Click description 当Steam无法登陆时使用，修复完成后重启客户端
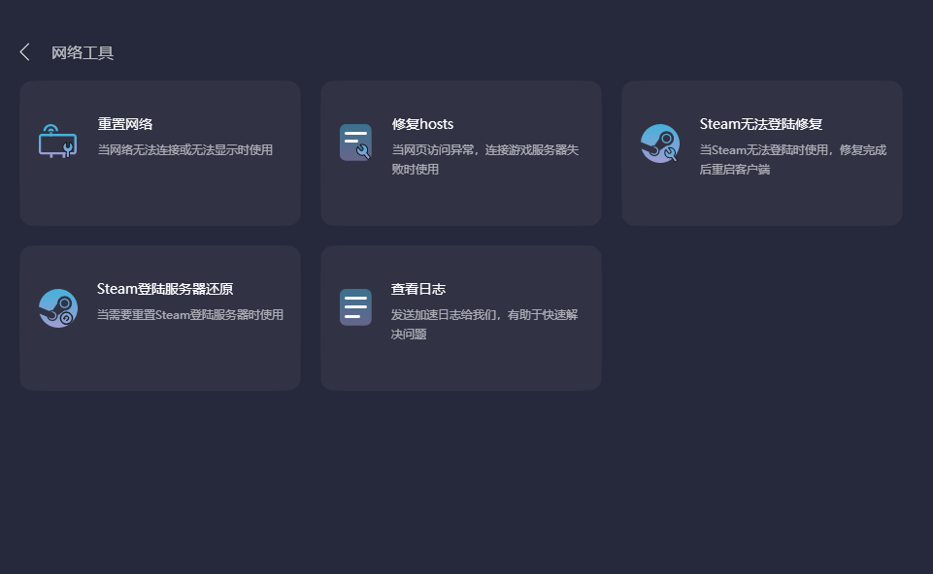This screenshot has width=933, height=574. pos(793,159)
